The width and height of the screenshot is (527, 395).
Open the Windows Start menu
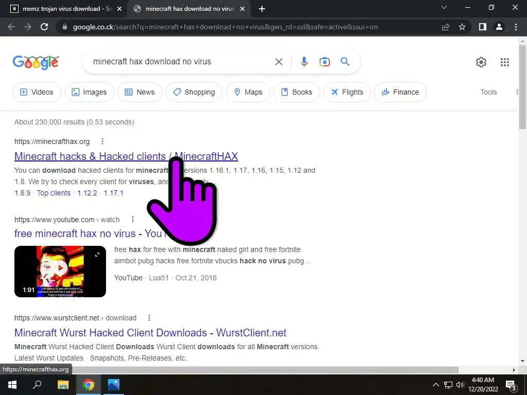tap(12, 385)
